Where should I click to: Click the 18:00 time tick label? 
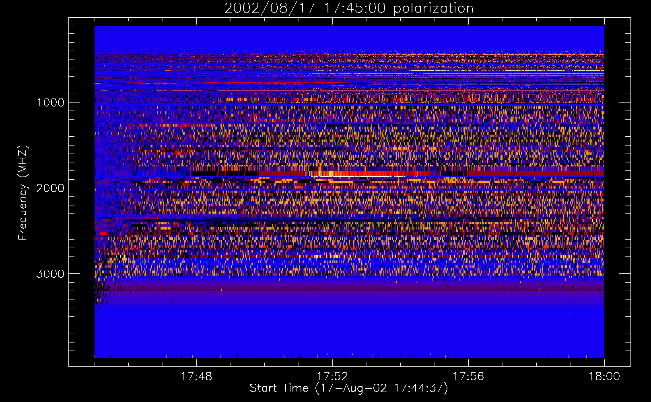(x=604, y=377)
